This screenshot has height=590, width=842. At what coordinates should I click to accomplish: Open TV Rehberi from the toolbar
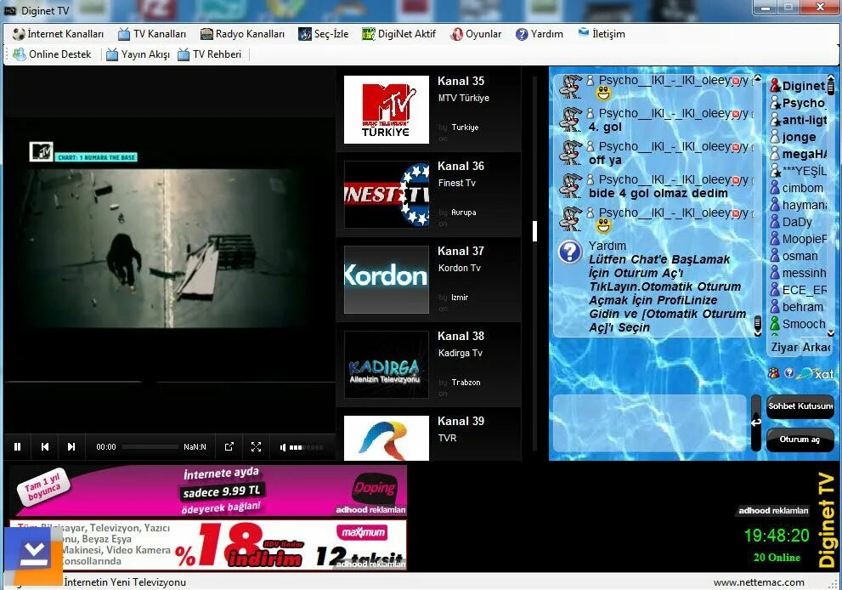[x=209, y=54]
